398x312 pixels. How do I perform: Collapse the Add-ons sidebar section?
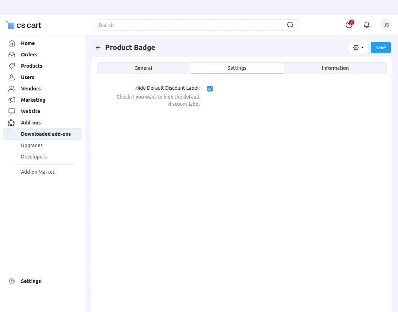(x=31, y=123)
